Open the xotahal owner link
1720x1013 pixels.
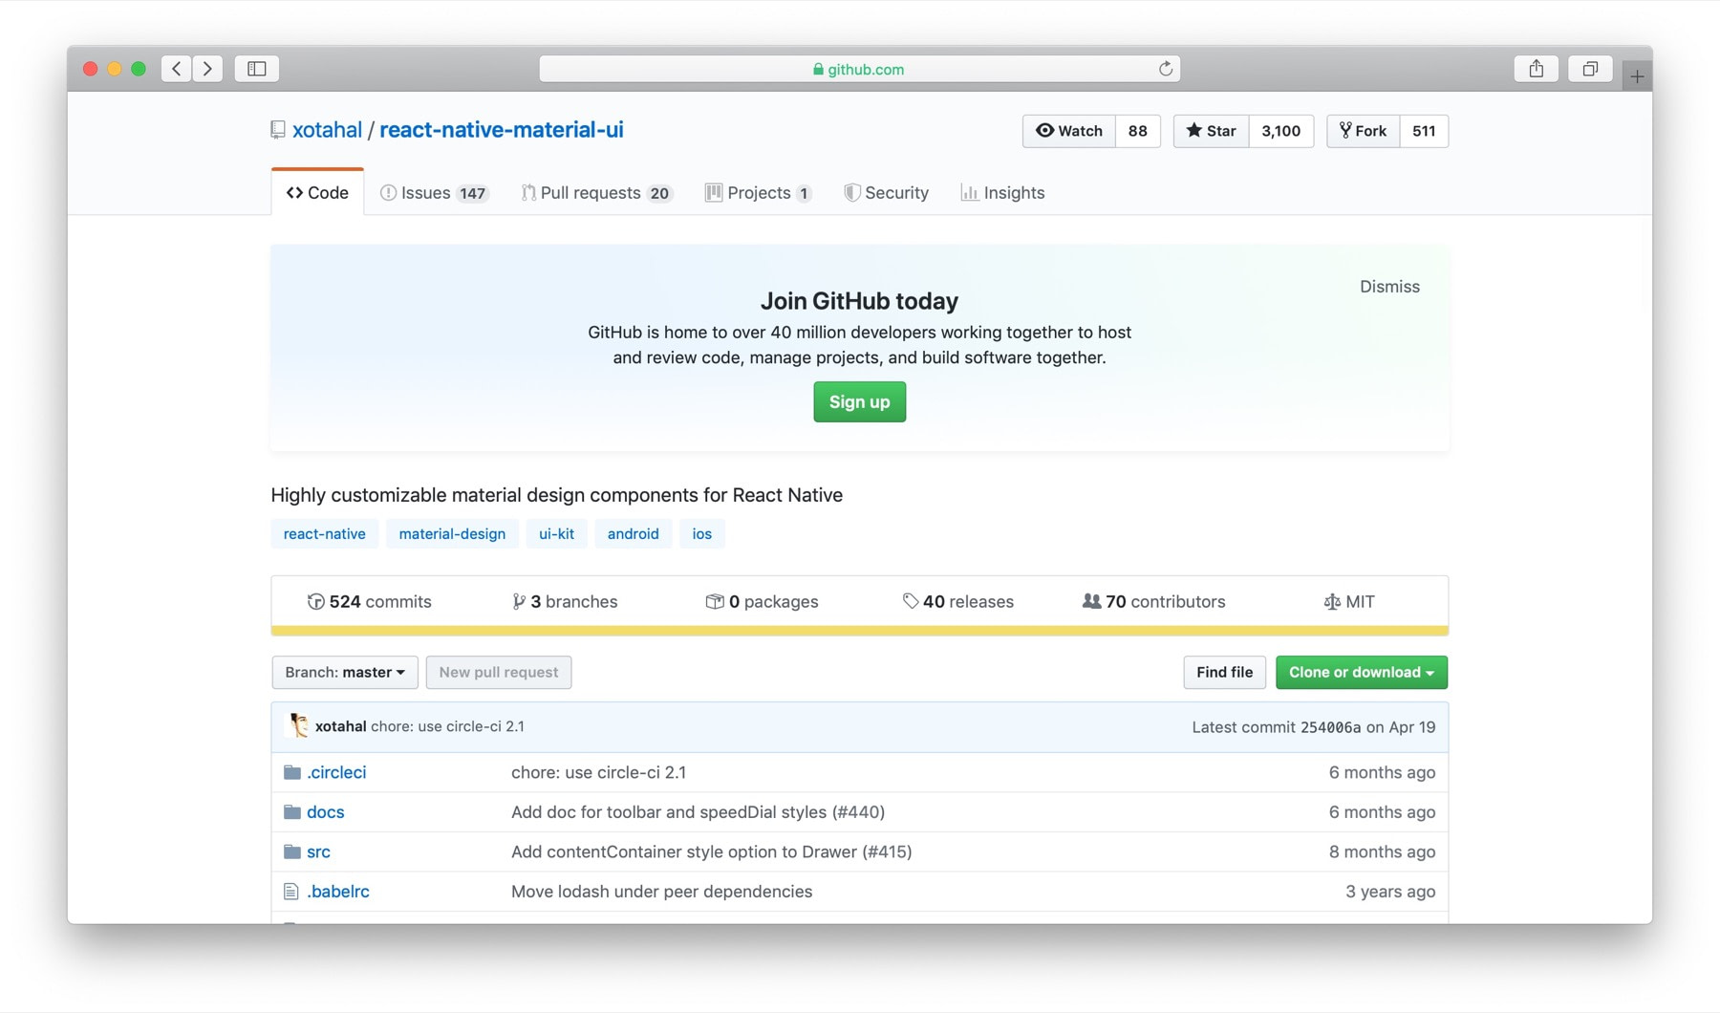pyautogui.click(x=327, y=130)
